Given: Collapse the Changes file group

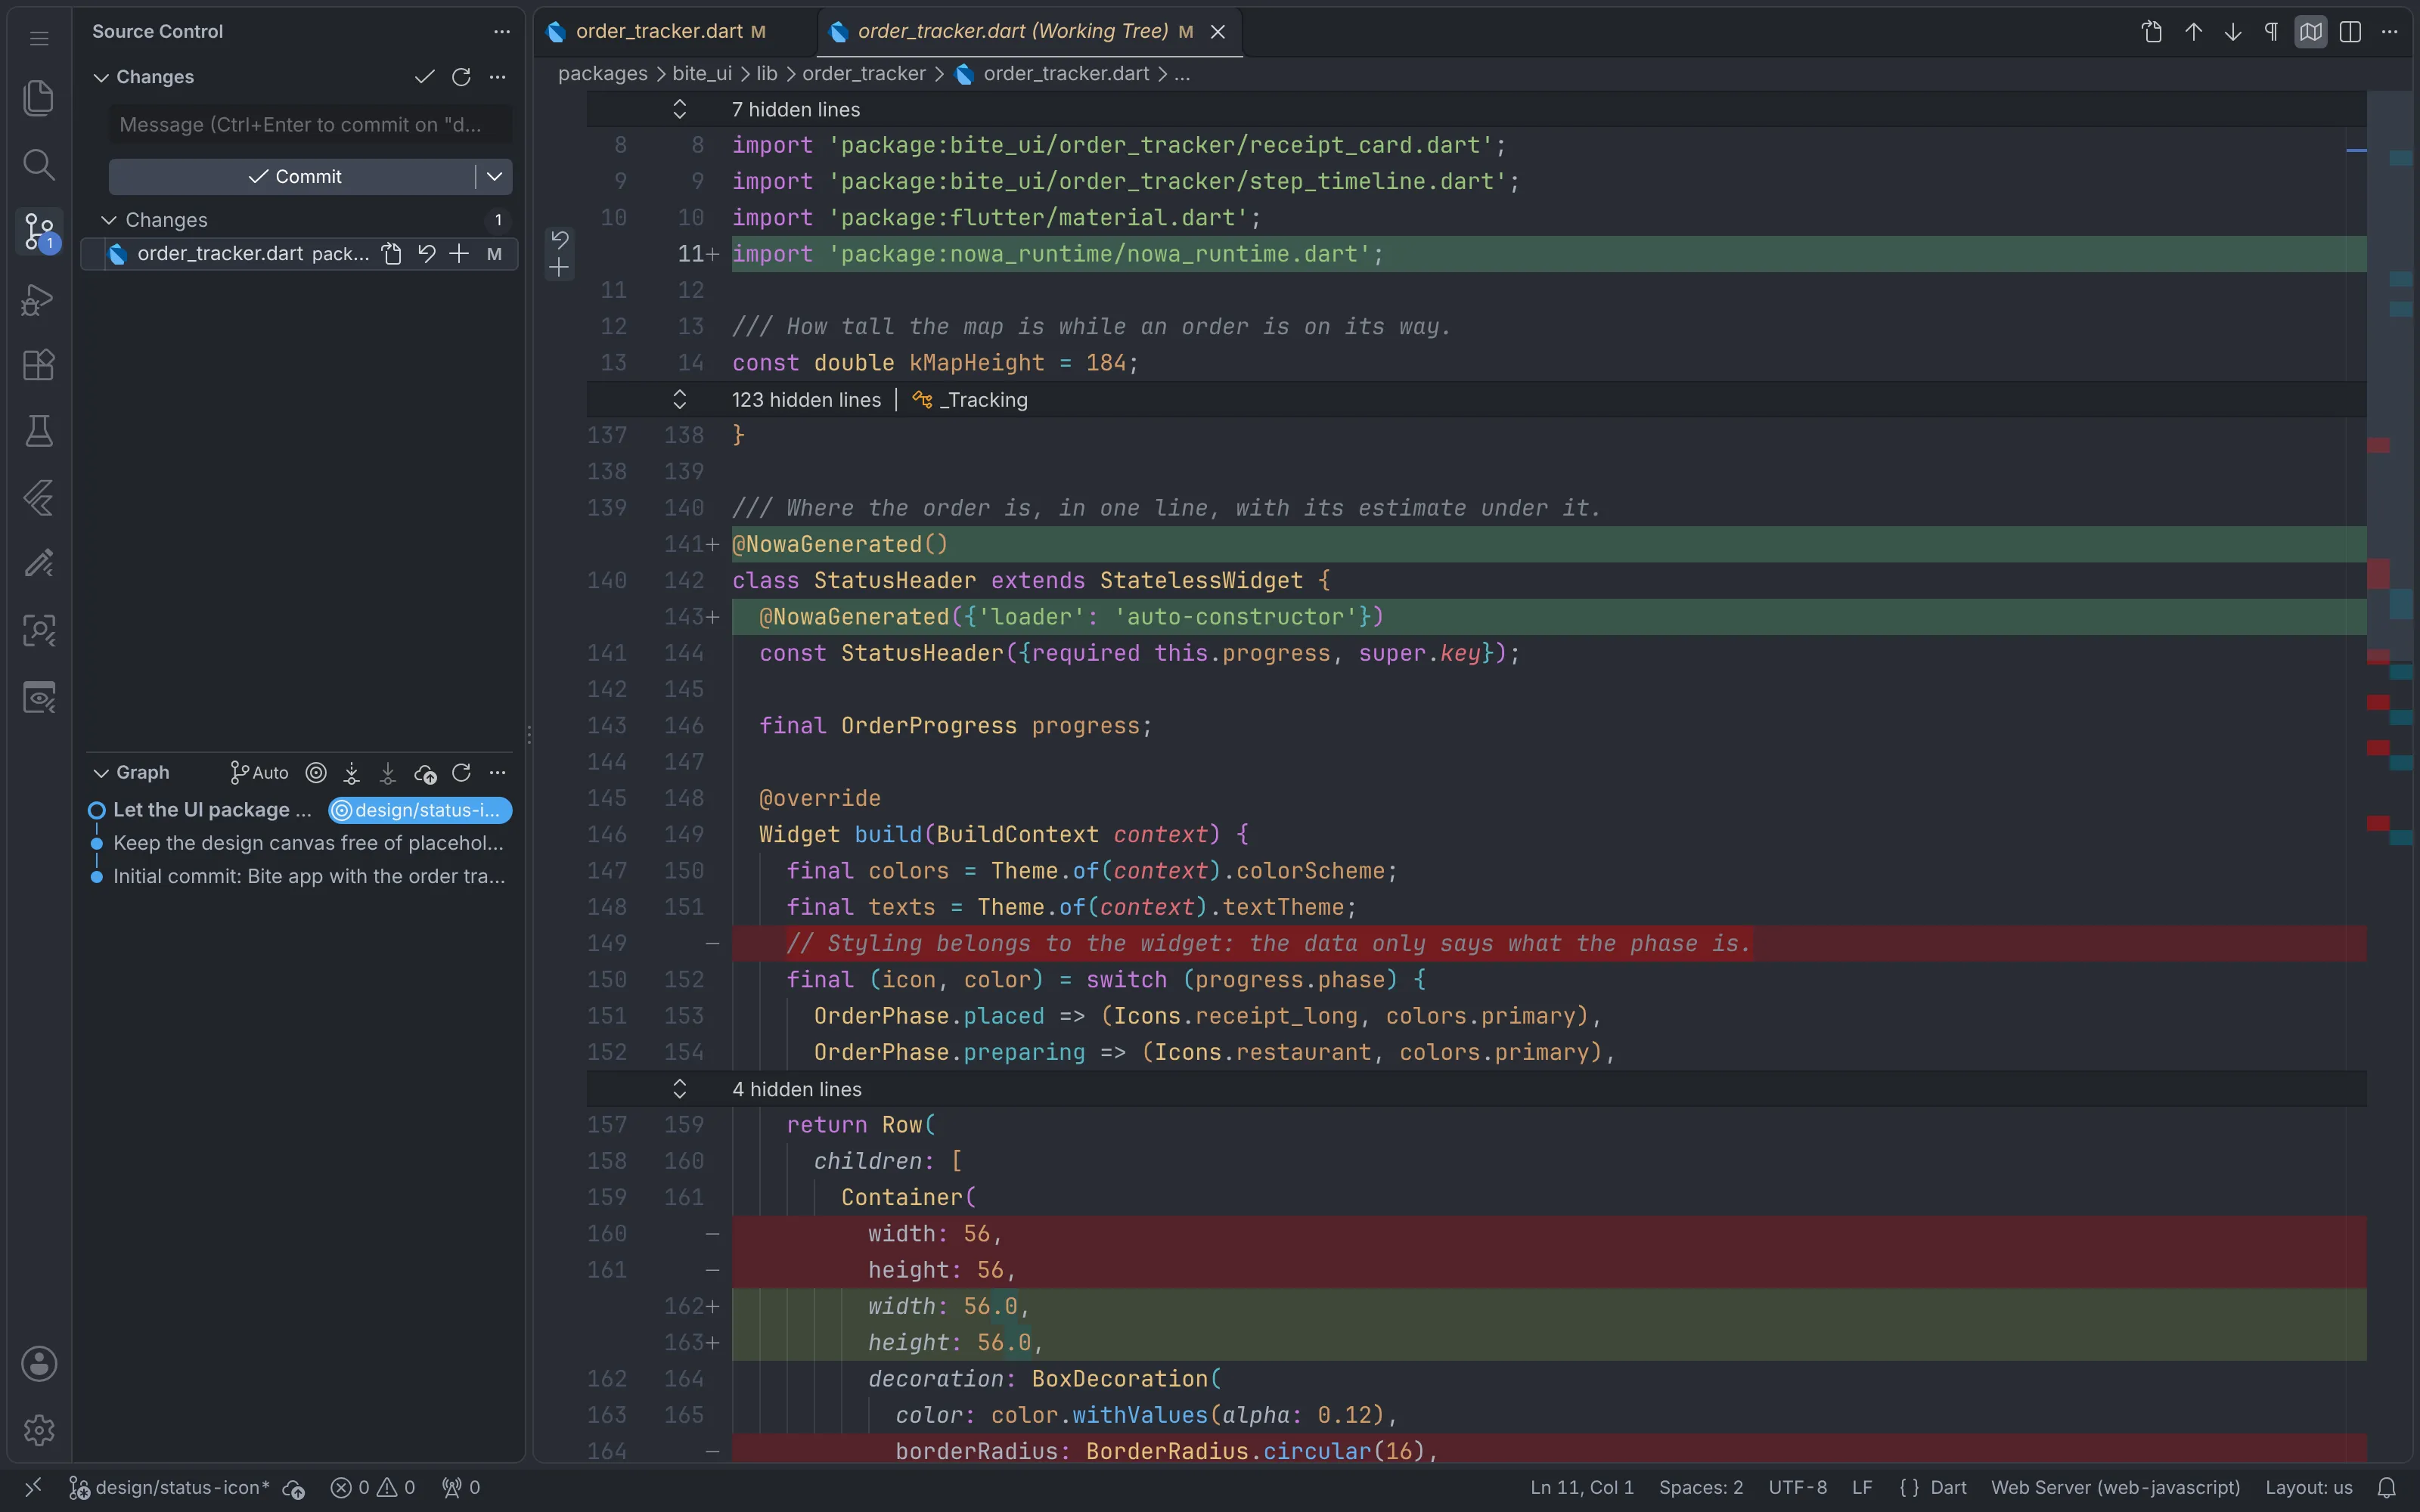Looking at the screenshot, I should 109,220.
